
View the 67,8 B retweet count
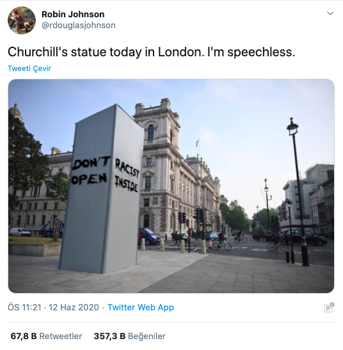pos(24,336)
